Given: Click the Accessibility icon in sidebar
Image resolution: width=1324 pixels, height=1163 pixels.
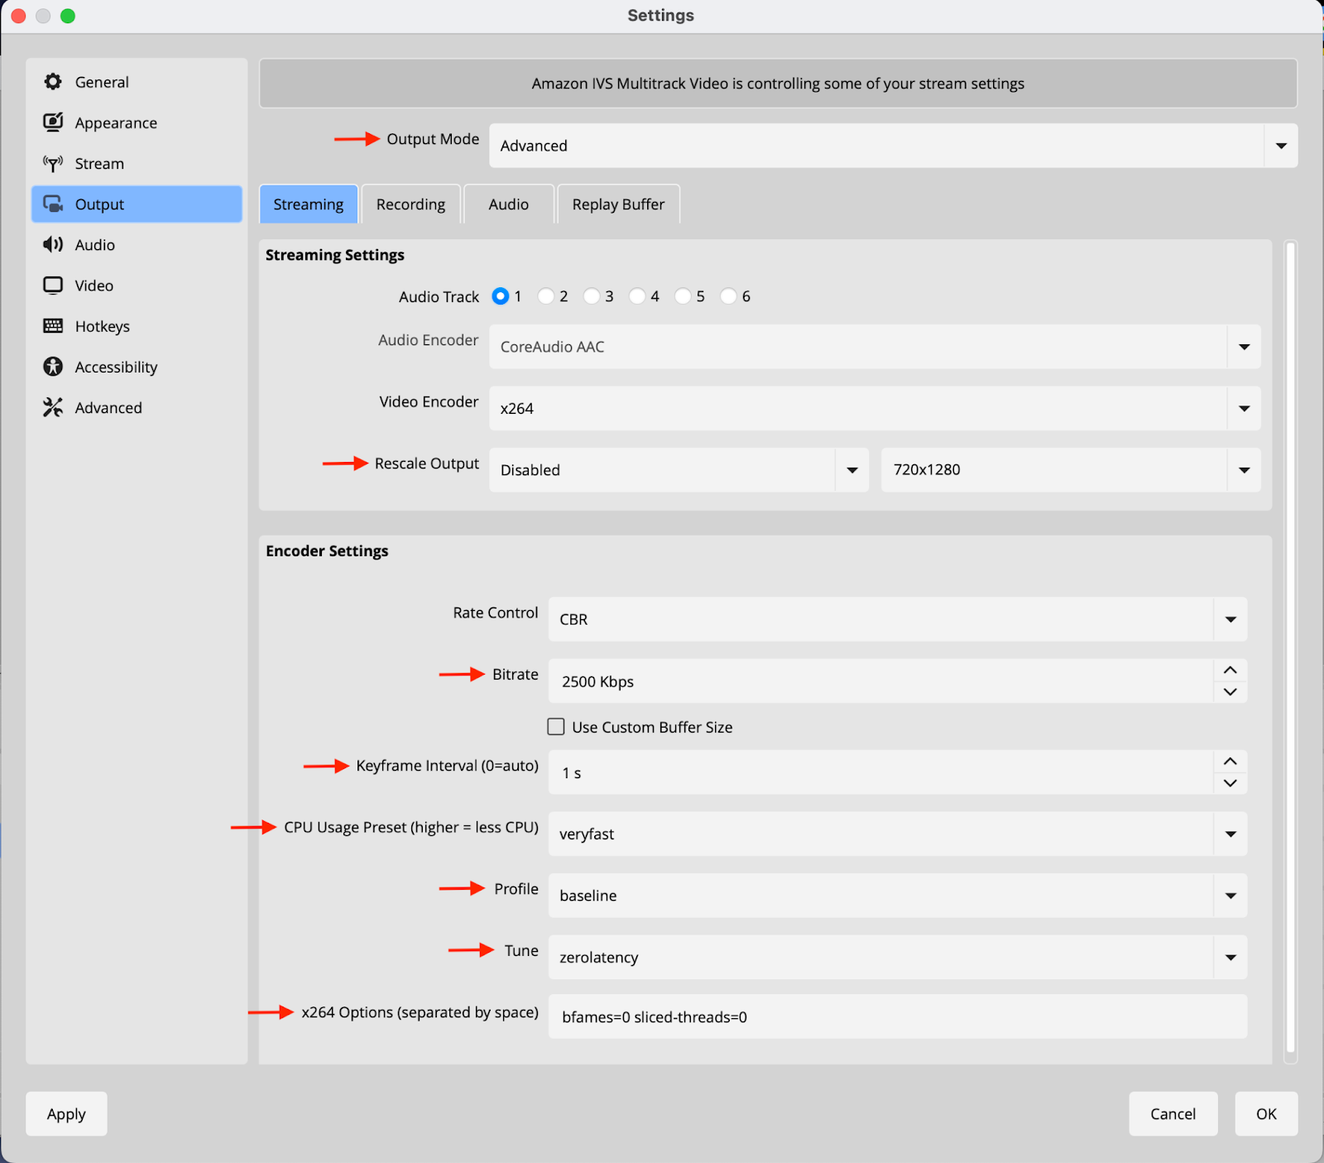Looking at the screenshot, I should [53, 367].
